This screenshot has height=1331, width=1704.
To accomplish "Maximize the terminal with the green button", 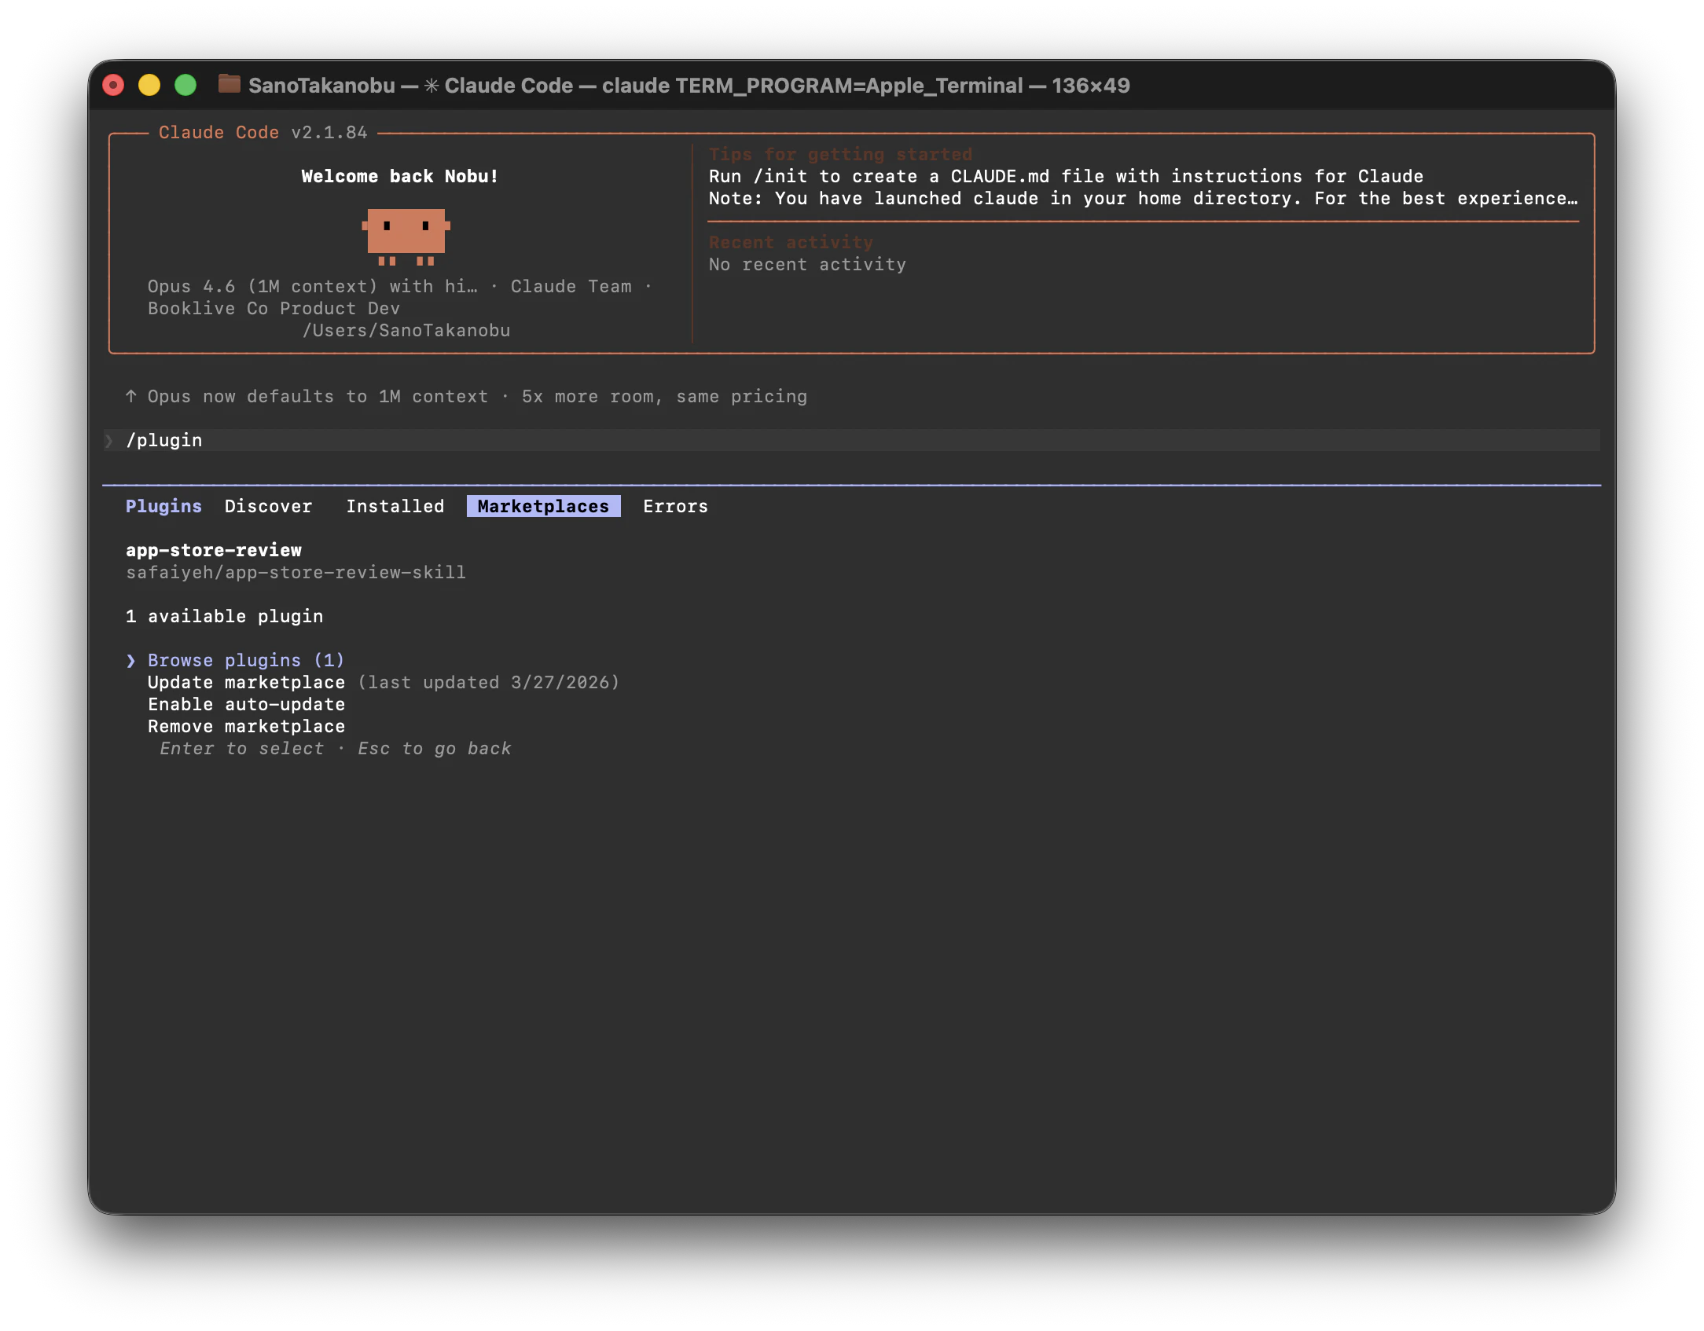I will coord(185,85).
